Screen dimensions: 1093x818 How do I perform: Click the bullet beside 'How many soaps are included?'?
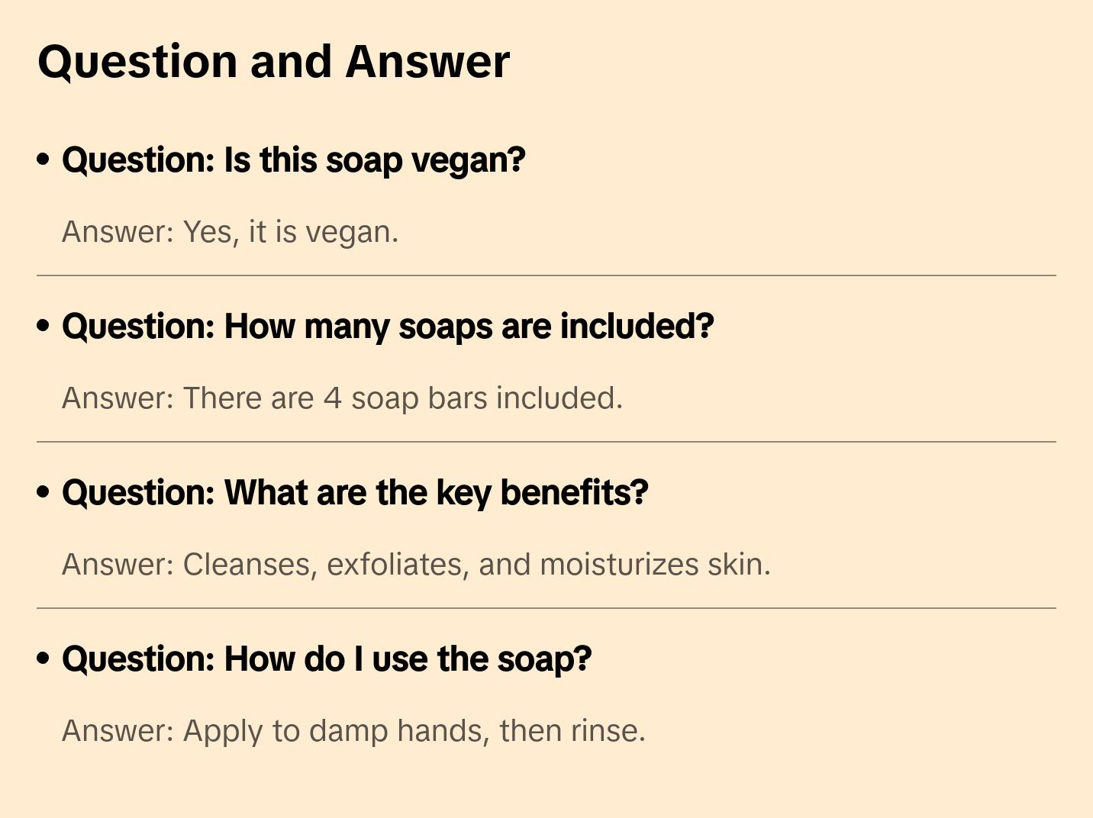[44, 326]
